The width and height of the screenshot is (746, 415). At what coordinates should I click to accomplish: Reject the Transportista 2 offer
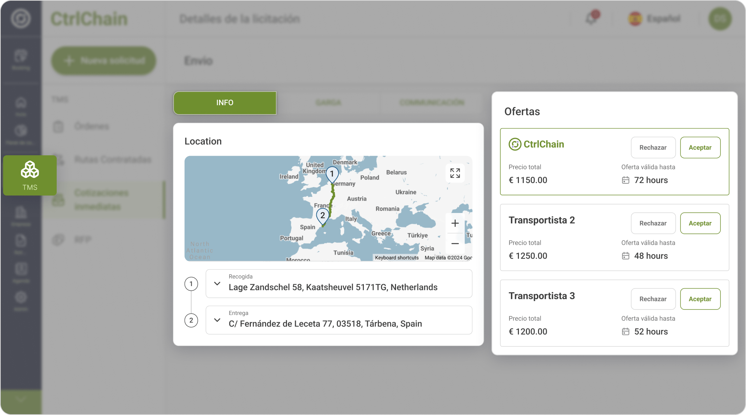pos(653,223)
